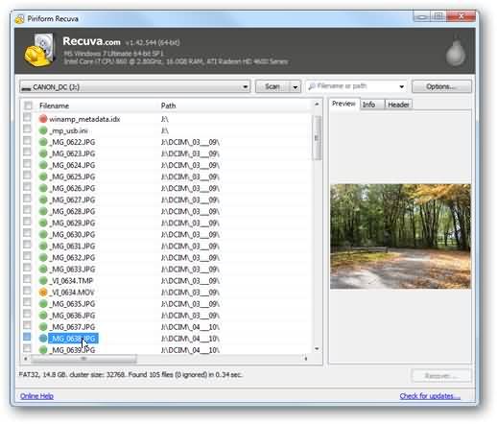Open the Filename or path filter dropdown arrow

[x=401, y=86]
